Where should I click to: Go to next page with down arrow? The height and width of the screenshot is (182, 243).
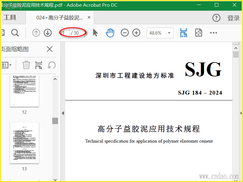coord(48,33)
